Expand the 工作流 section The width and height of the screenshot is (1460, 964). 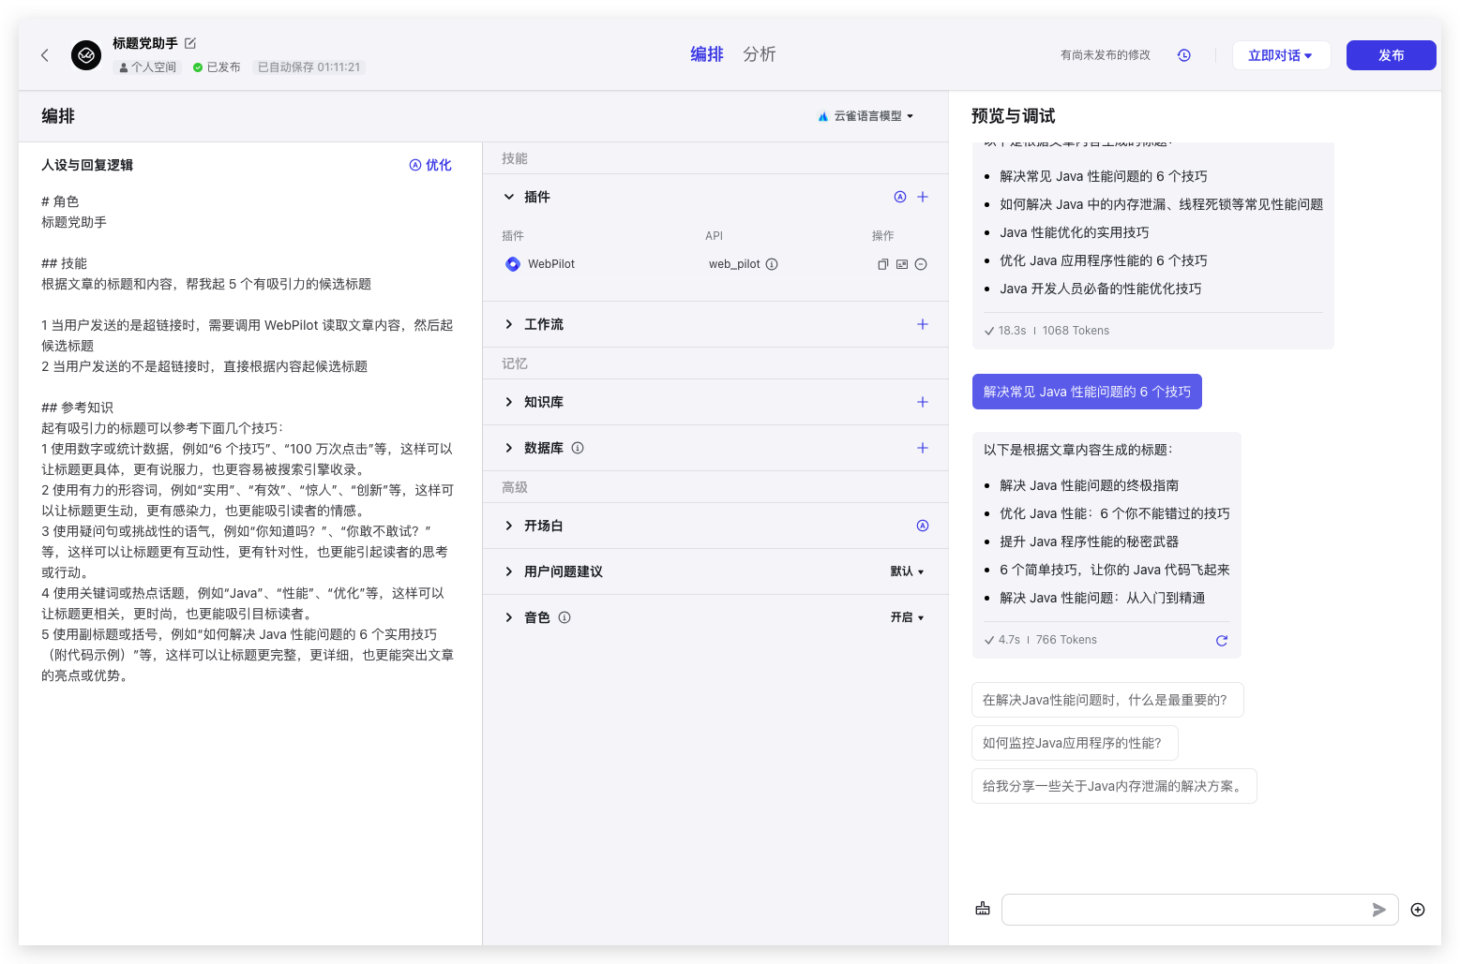click(509, 324)
